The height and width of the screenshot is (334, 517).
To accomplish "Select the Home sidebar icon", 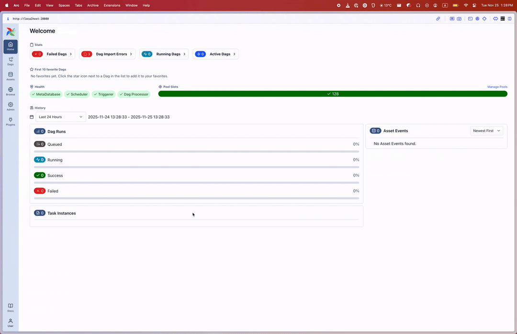I will [x=11, y=46].
